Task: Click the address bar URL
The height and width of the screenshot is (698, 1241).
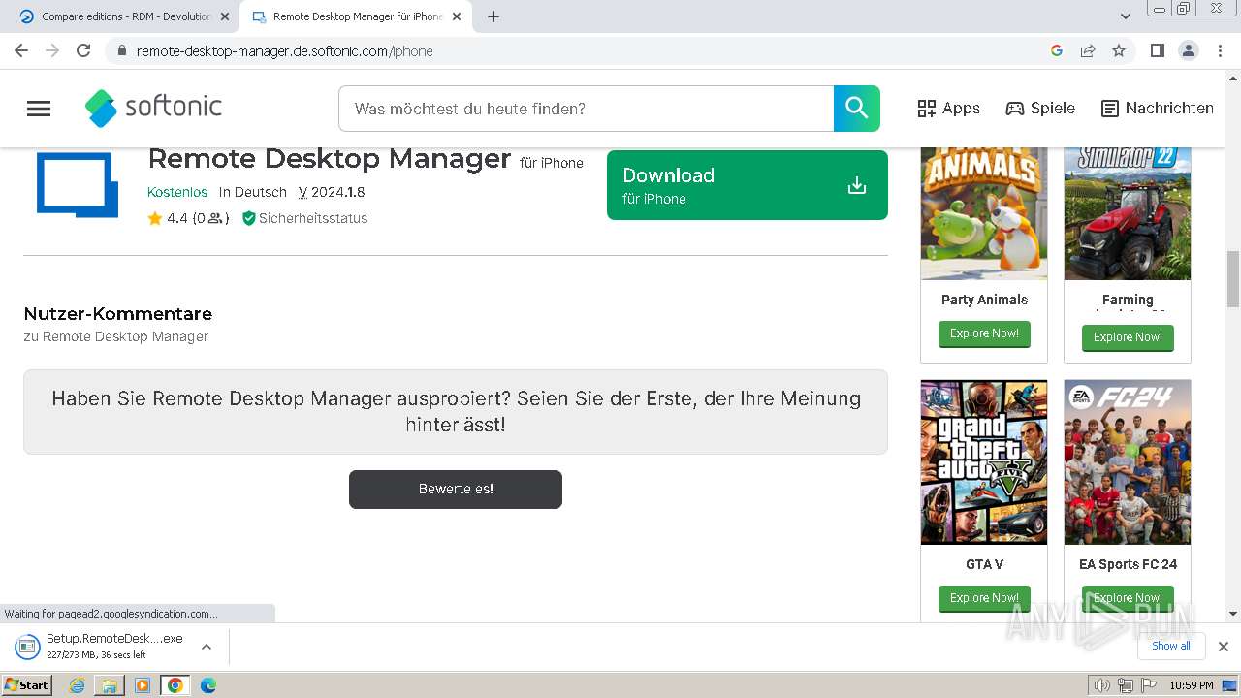Action: (x=285, y=50)
